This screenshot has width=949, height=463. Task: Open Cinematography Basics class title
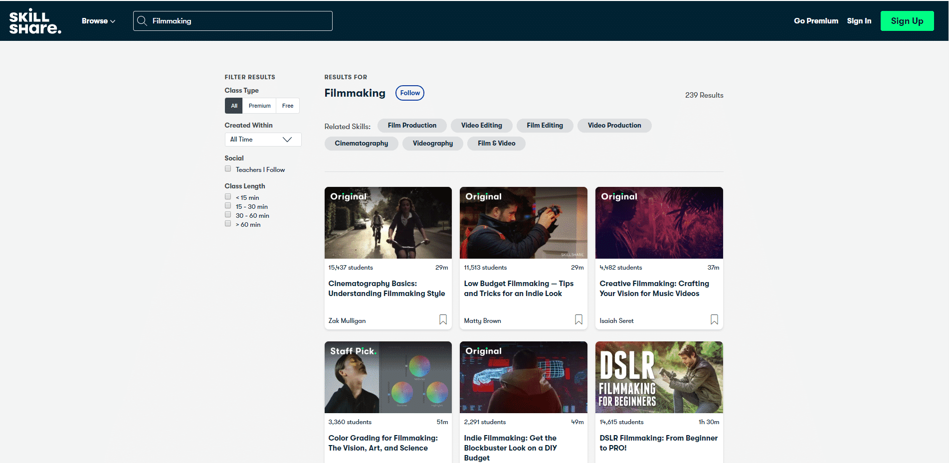(x=386, y=289)
